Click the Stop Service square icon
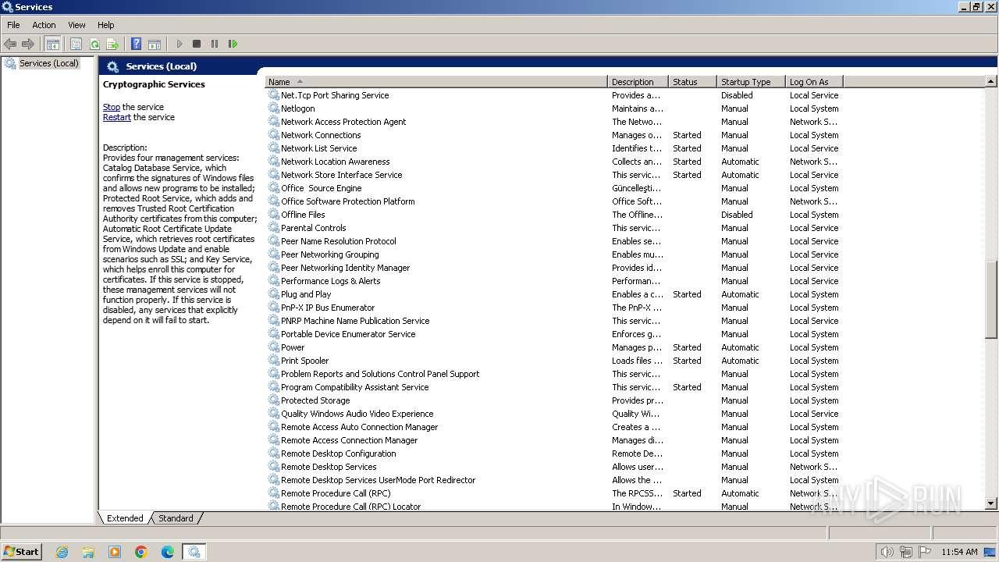Image resolution: width=999 pixels, height=562 pixels. [197, 44]
